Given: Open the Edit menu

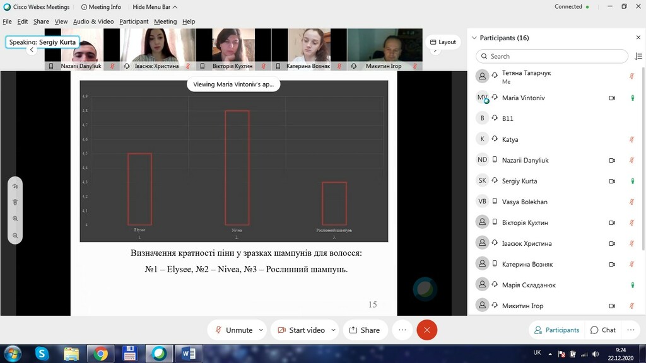Looking at the screenshot, I should tap(22, 21).
